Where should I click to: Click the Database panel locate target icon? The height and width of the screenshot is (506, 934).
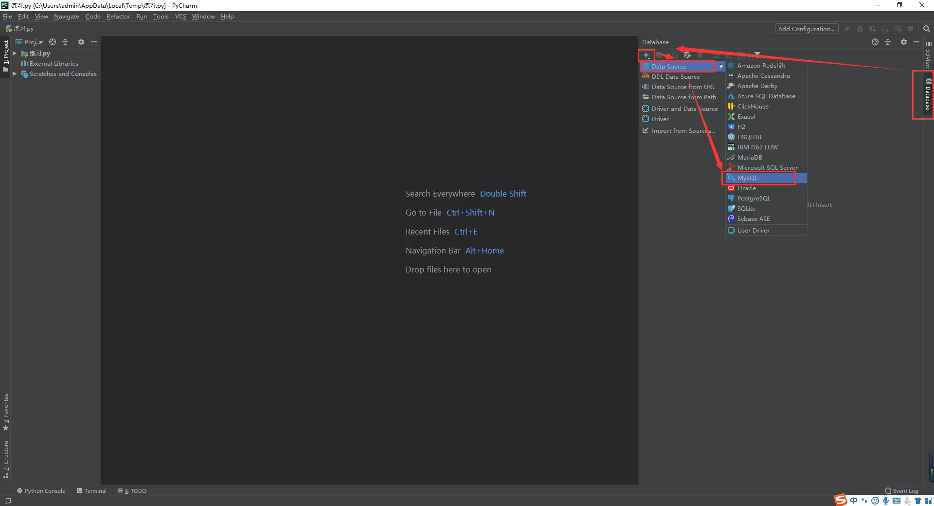coord(875,42)
